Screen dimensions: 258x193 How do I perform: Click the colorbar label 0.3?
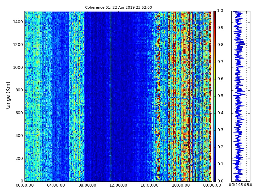[220, 130]
